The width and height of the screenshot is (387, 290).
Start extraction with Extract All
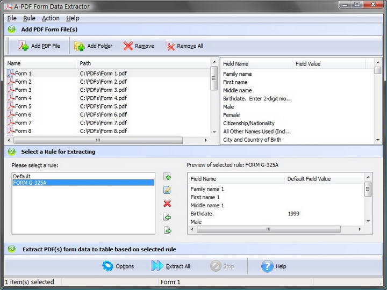pos(171,266)
